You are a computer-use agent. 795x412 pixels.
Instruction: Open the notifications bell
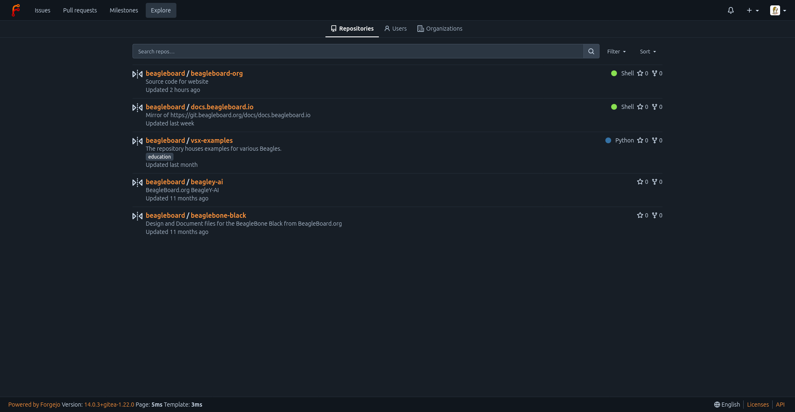click(731, 10)
